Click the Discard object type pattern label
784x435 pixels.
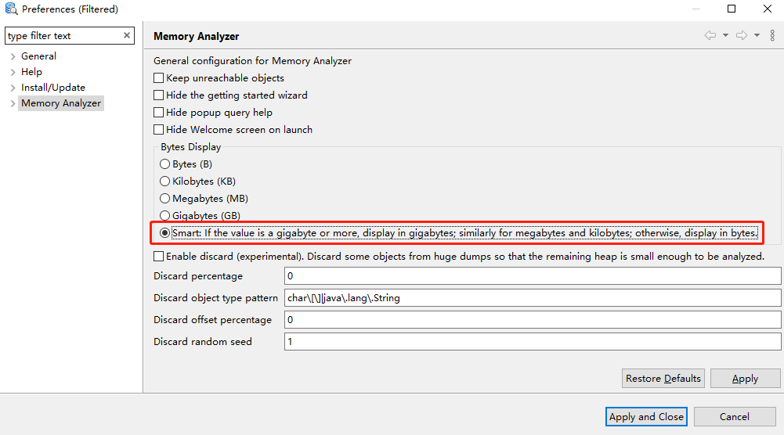[215, 297]
